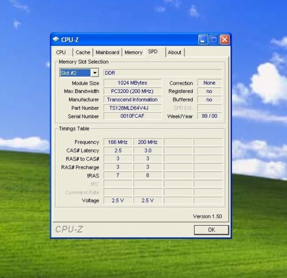Select the Slot #2 combo box text

75,73
